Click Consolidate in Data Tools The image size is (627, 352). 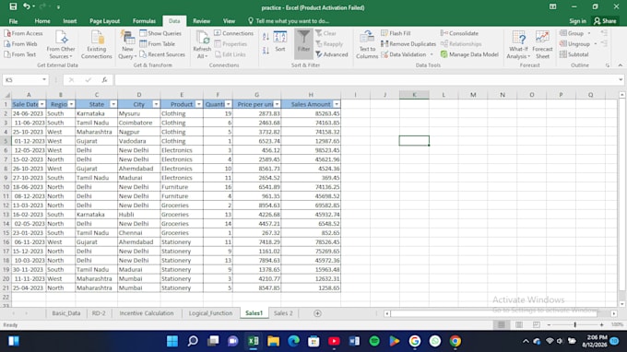pyautogui.click(x=459, y=33)
